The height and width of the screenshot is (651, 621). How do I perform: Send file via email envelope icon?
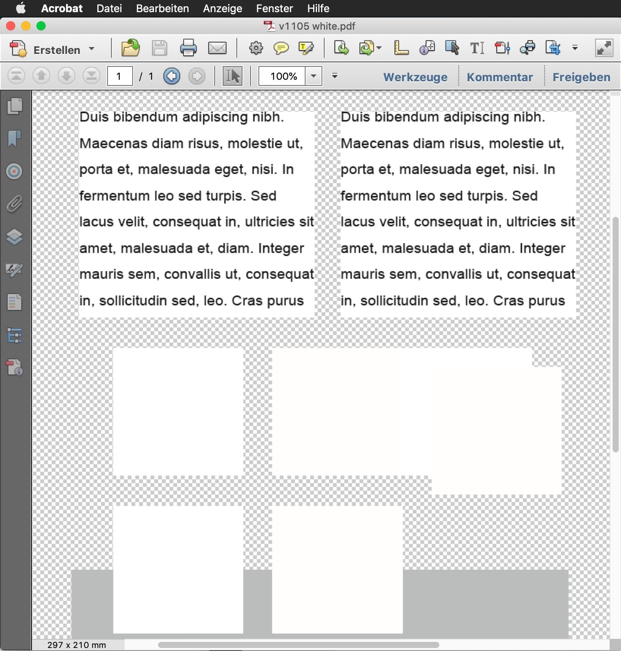(x=217, y=48)
